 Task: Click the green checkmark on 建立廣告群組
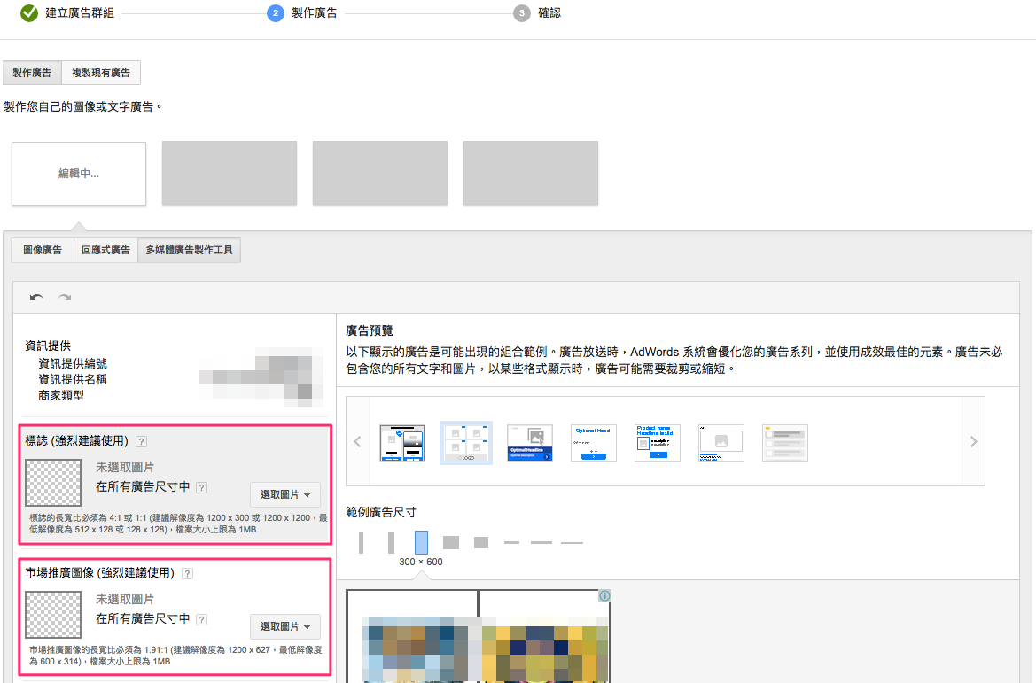[30, 14]
